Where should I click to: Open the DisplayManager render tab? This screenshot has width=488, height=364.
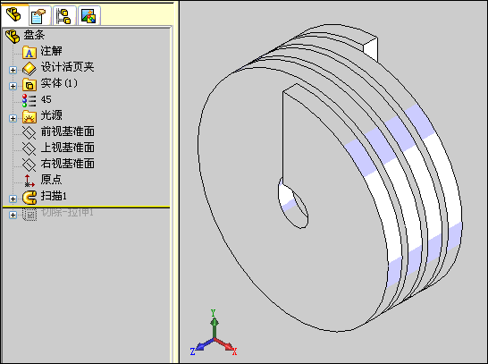tap(89, 15)
